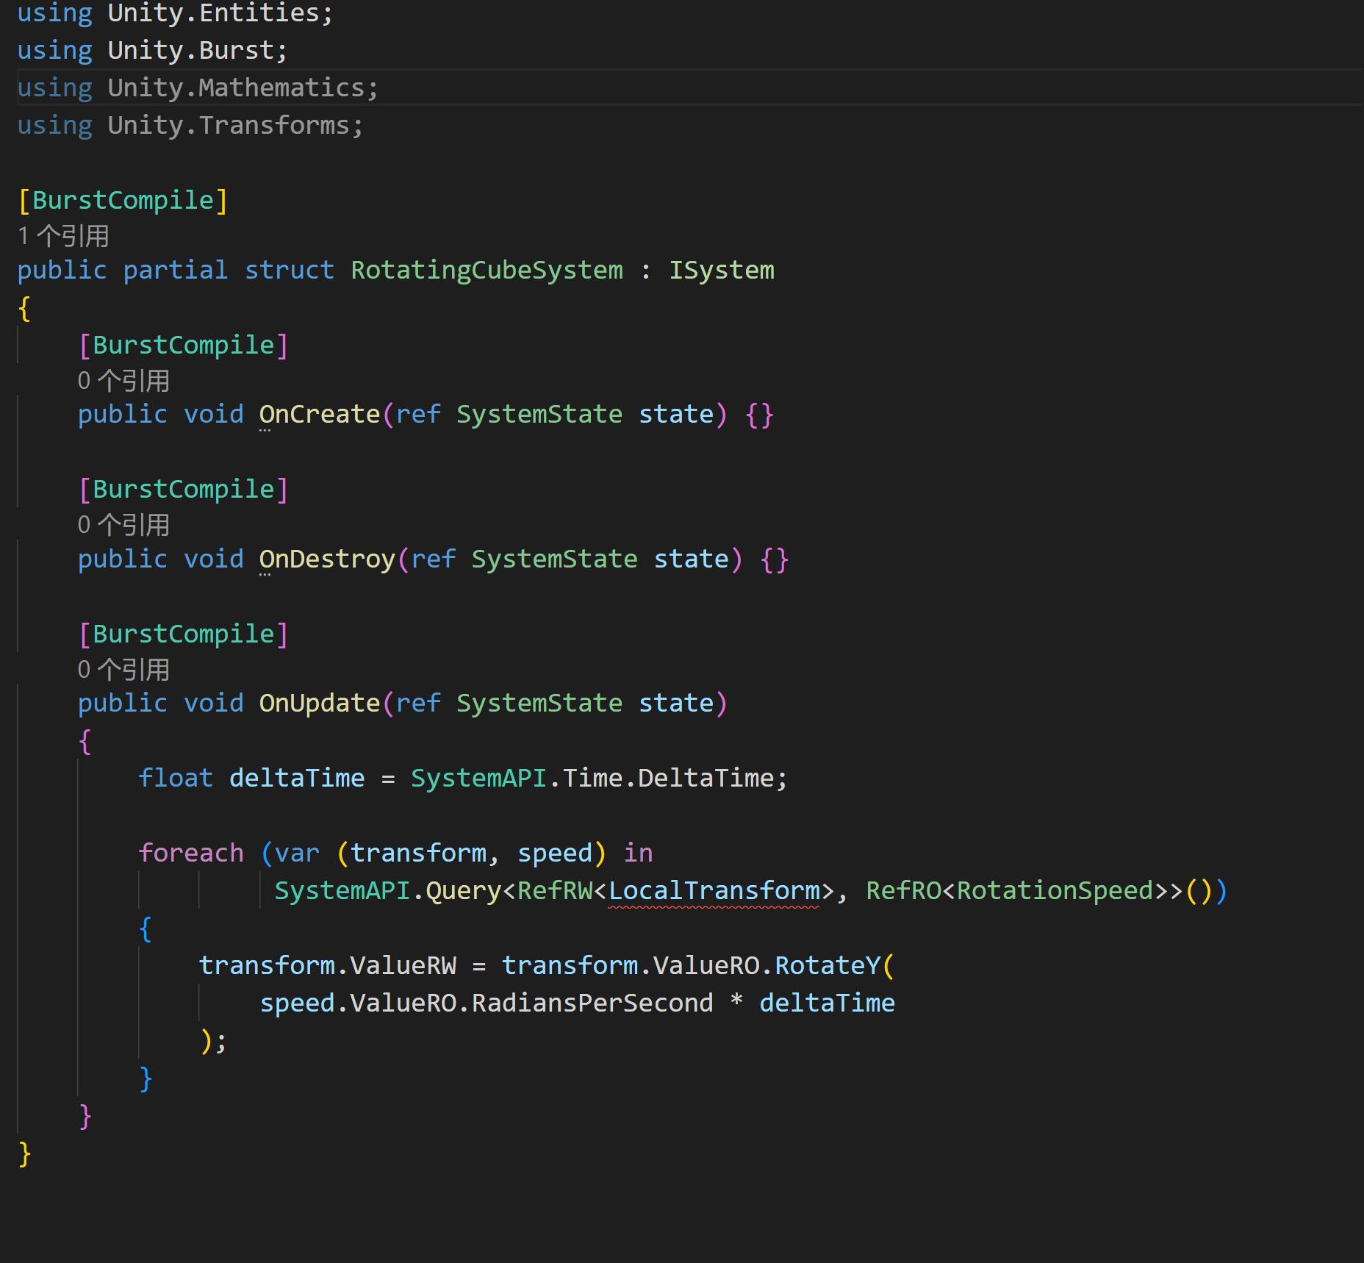Click 'deltaTime' in the multiplication expression
Image resolution: width=1364 pixels, height=1263 pixels.
click(828, 1003)
